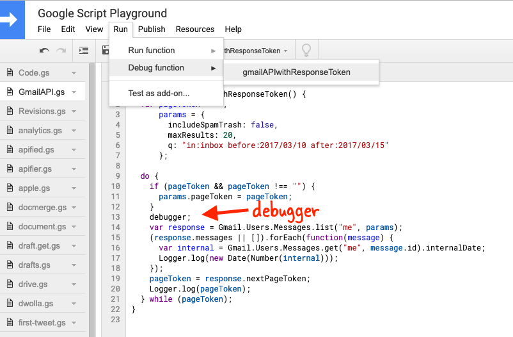Click the blue arrow Apps Script logo
The image size is (513, 337).
point(12,20)
